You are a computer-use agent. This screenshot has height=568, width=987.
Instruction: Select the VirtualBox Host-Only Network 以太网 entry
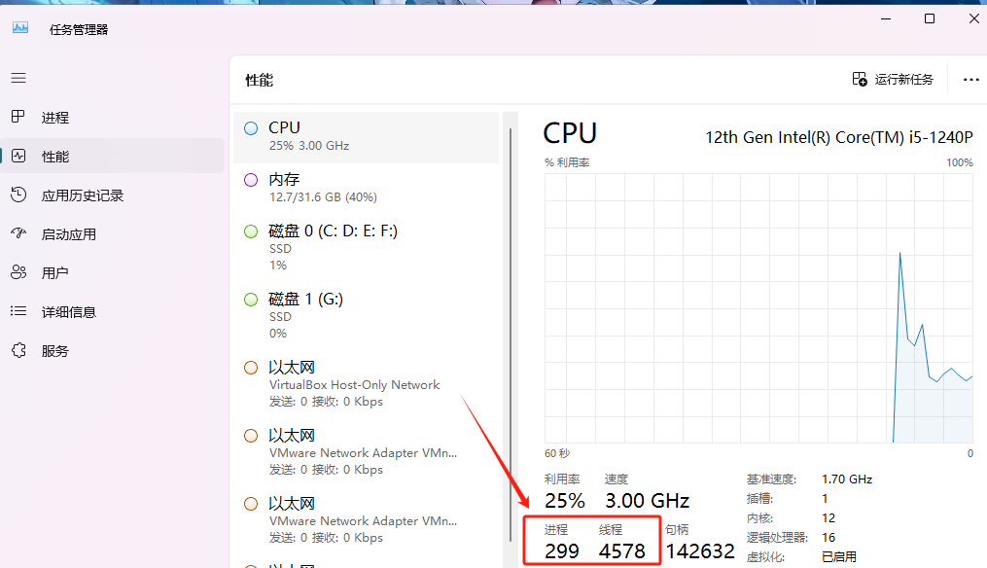click(x=366, y=384)
